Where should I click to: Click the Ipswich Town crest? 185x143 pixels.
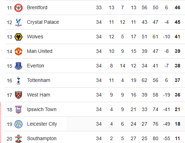pyautogui.click(x=18, y=110)
